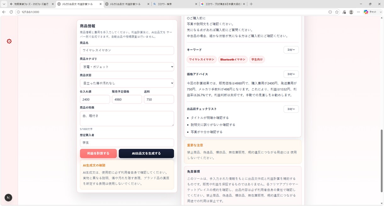Click checklist item 写真が十分か確認する
The height and width of the screenshot is (206, 384).
click(x=206, y=132)
